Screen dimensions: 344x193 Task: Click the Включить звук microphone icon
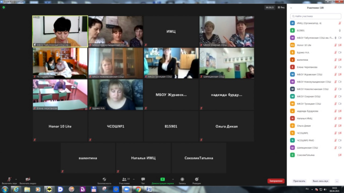pos(9,179)
